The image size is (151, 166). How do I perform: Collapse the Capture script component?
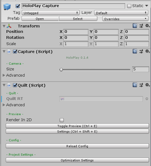[x=4, y=52]
